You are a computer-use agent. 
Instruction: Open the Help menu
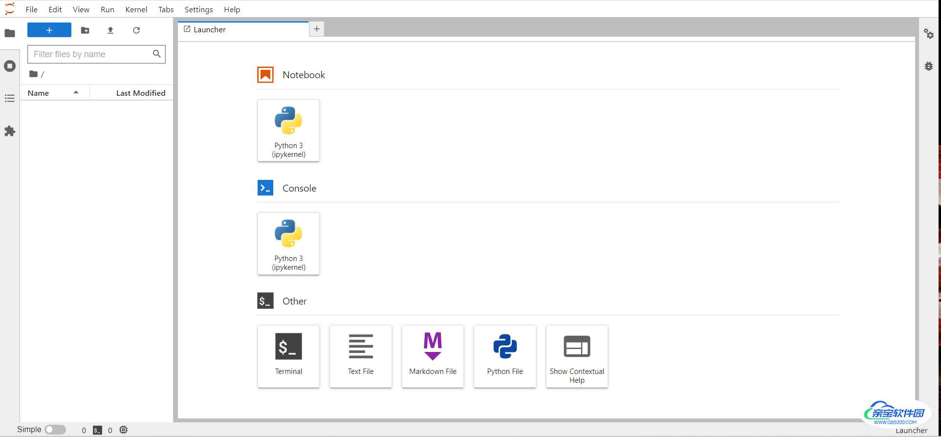coord(232,9)
